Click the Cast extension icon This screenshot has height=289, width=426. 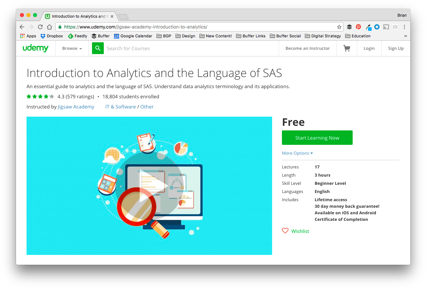pyautogui.click(x=386, y=27)
